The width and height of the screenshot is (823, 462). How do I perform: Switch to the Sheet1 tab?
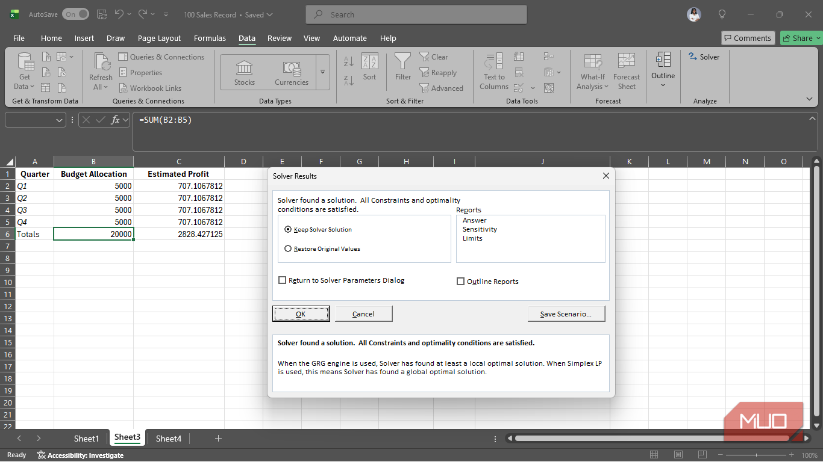point(86,439)
